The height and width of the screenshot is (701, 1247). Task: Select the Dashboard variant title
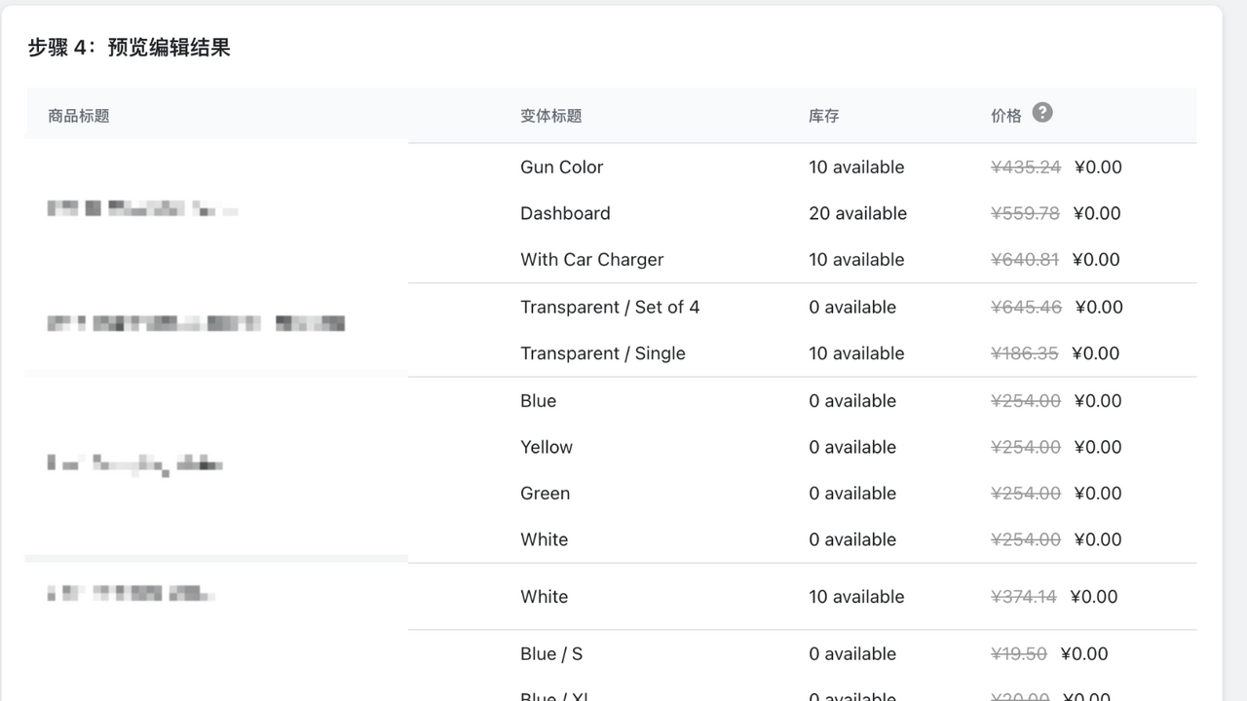tap(565, 213)
